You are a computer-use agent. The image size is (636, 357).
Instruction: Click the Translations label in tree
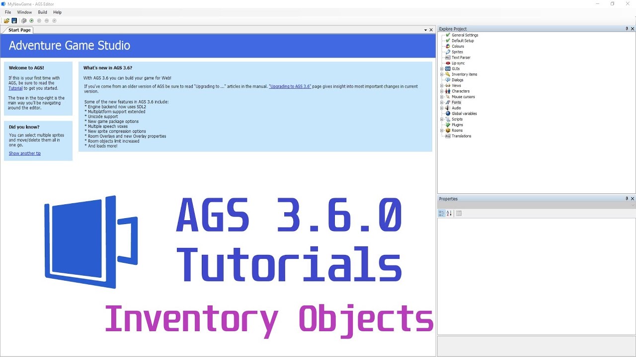click(x=462, y=136)
